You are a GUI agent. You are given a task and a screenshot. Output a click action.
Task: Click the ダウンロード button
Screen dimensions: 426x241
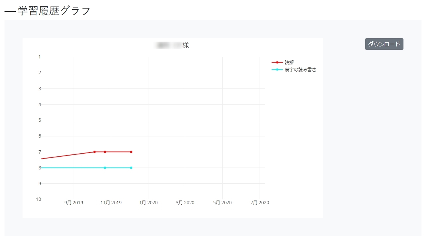[384, 44]
